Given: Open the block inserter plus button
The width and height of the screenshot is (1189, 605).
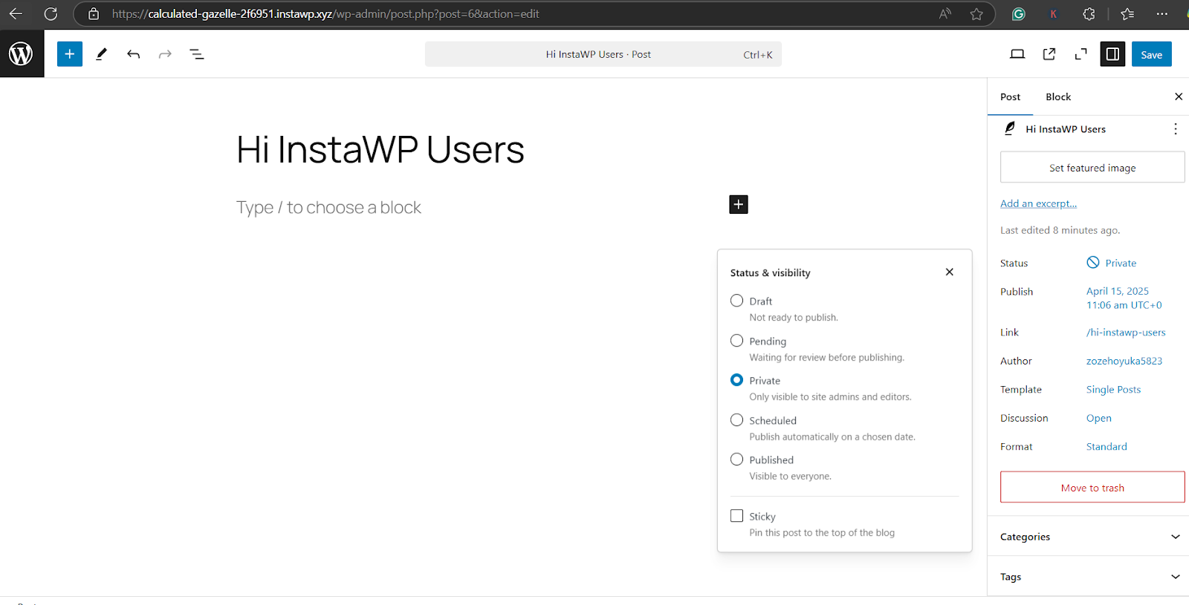Looking at the screenshot, I should point(70,54).
